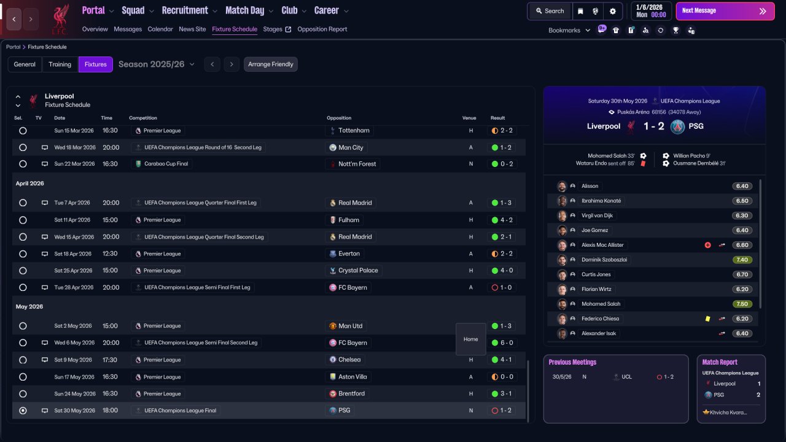786x442 pixels.
Task: Select the Everton fixture radio button
Action: pos(23,254)
